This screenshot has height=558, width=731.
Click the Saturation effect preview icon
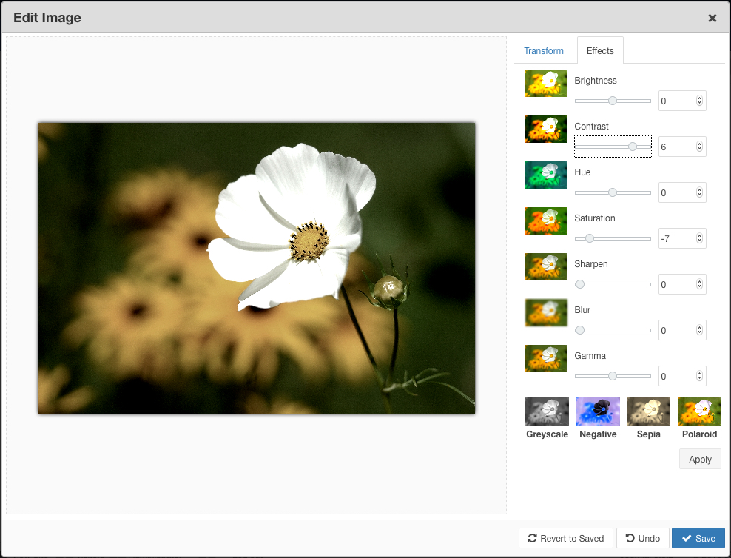click(546, 221)
